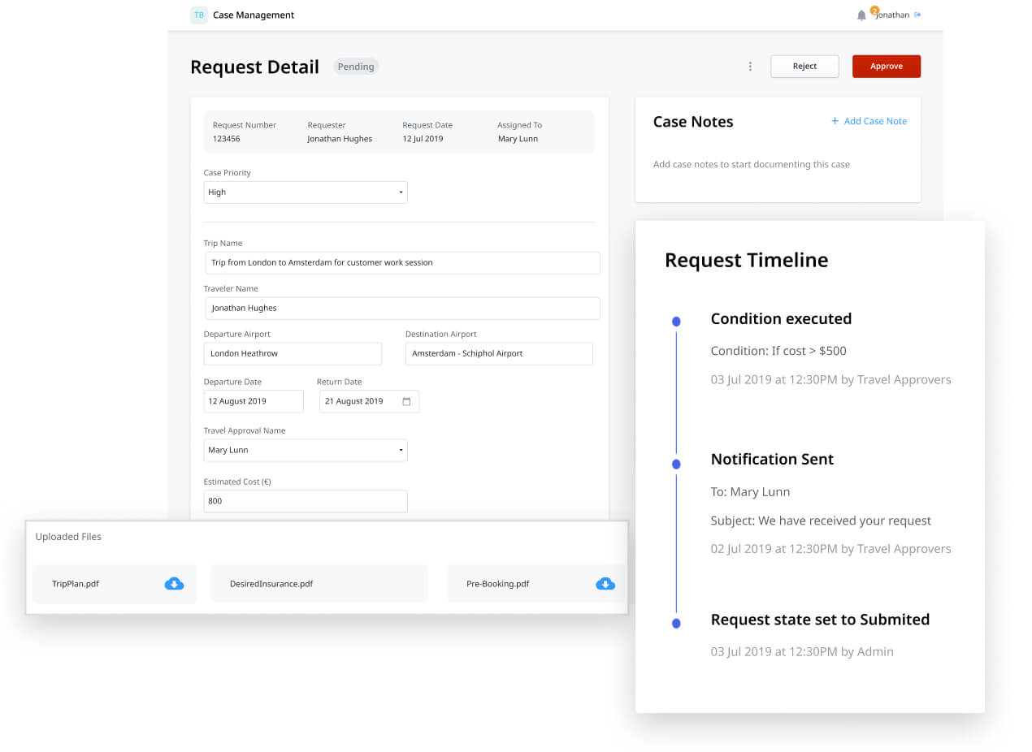Click the DesiredInsurance.pdf file entry

click(319, 583)
